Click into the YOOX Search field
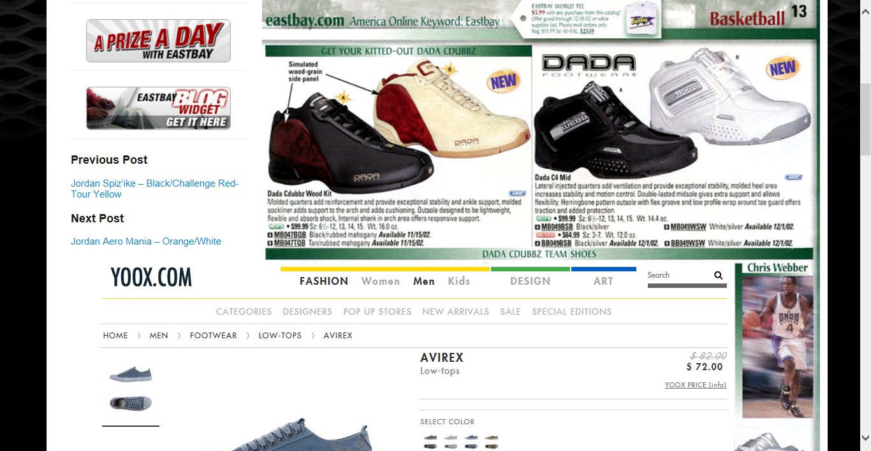 [678, 276]
